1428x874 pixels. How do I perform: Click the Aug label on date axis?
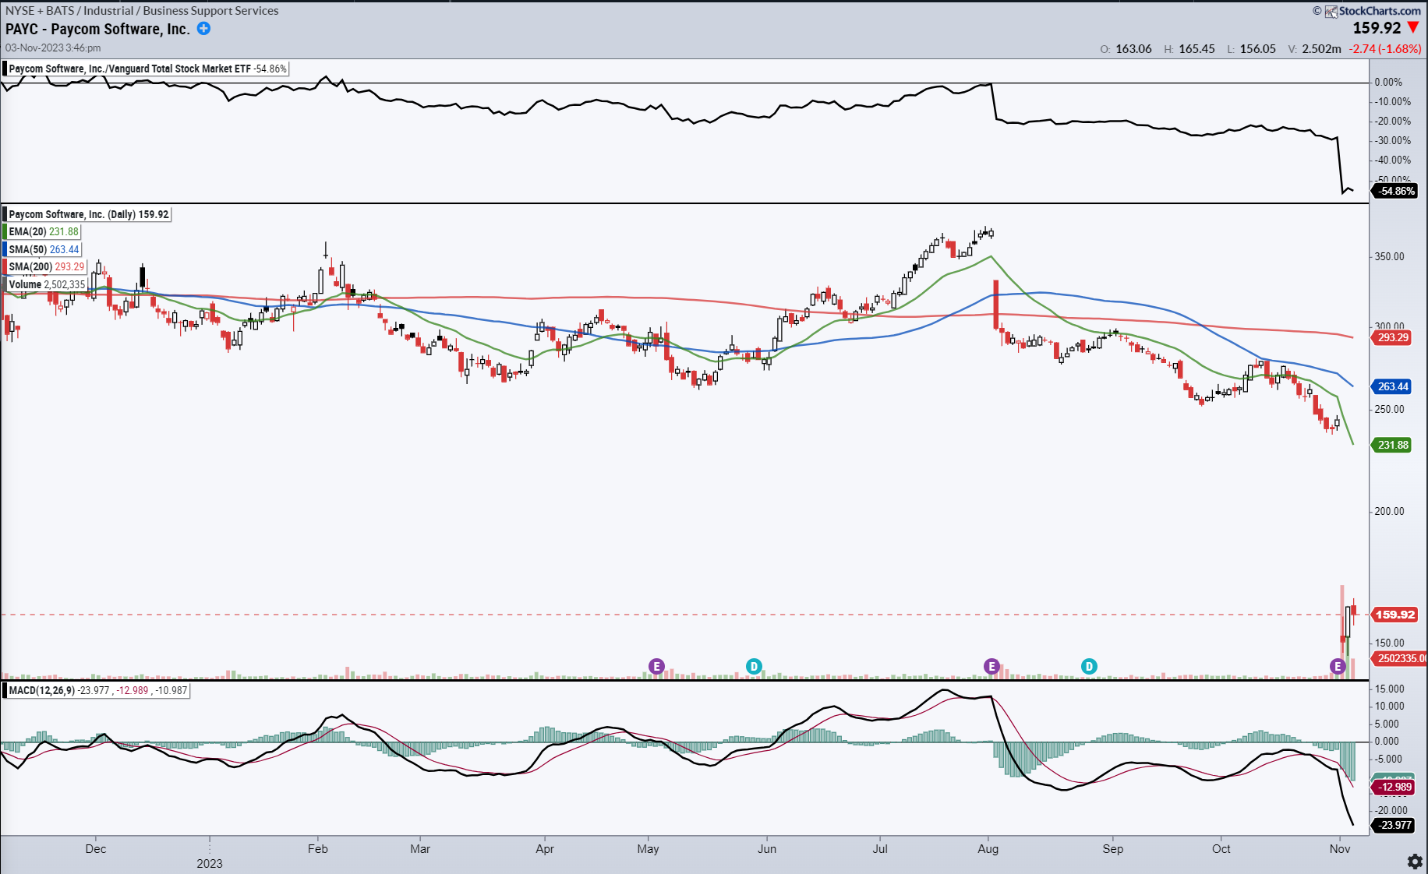[988, 848]
